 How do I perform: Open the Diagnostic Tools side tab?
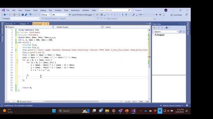(x=188, y=29)
